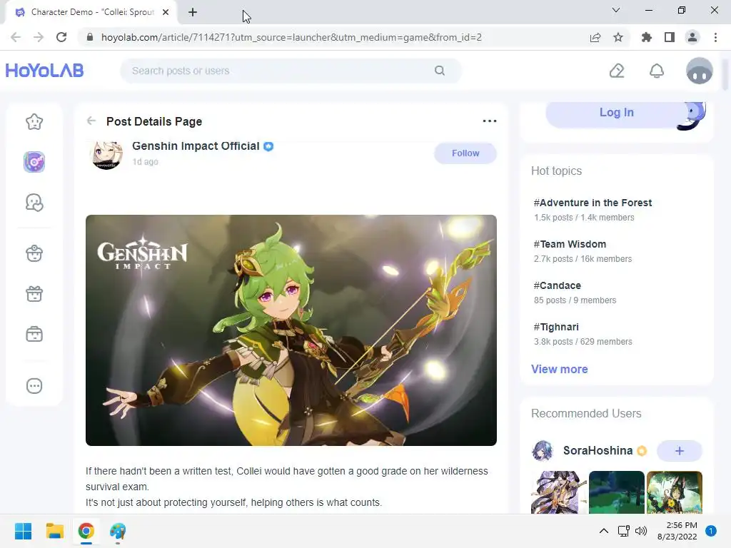The height and width of the screenshot is (548, 731).
Task: Open #Adventure in the Forest topic
Action: coord(593,203)
